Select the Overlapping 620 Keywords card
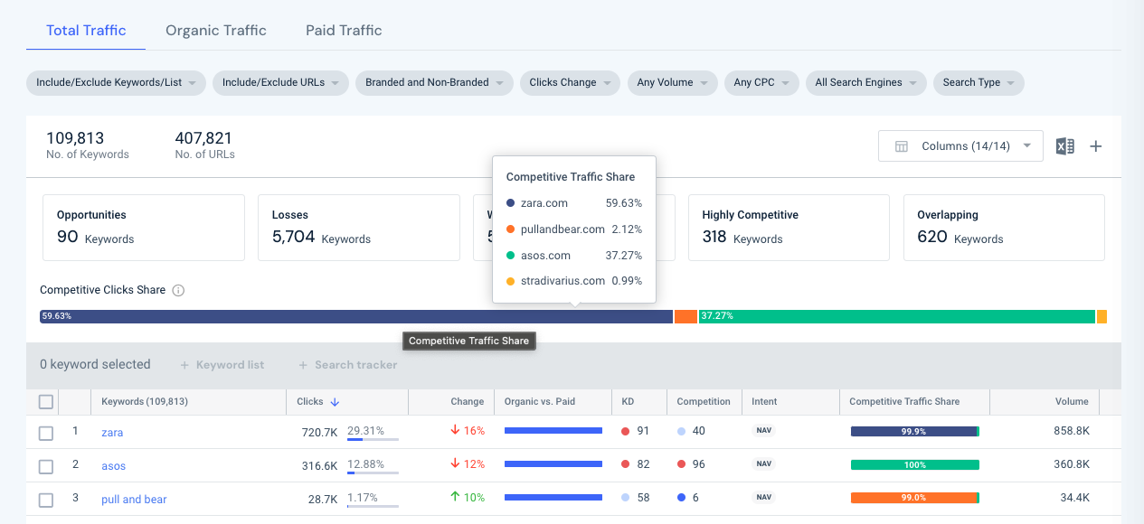1144x524 pixels. tap(1004, 228)
